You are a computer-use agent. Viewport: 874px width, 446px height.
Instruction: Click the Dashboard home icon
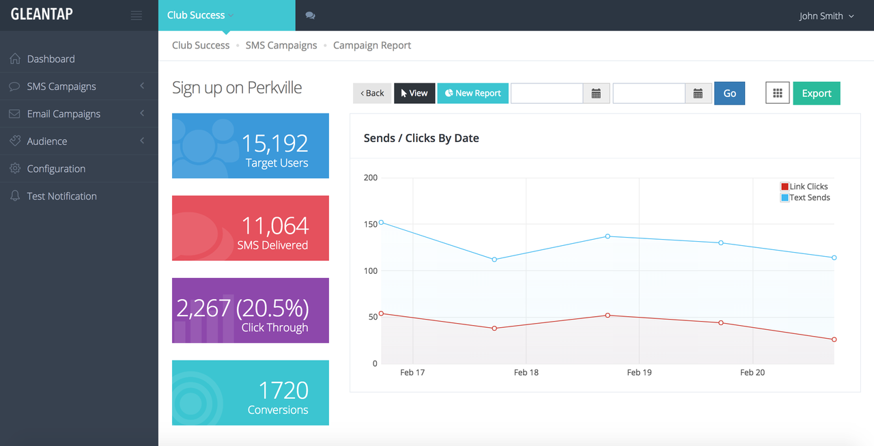(x=15, y=59)
